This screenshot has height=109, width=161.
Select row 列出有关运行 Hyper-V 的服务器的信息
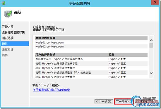[91, 59]
